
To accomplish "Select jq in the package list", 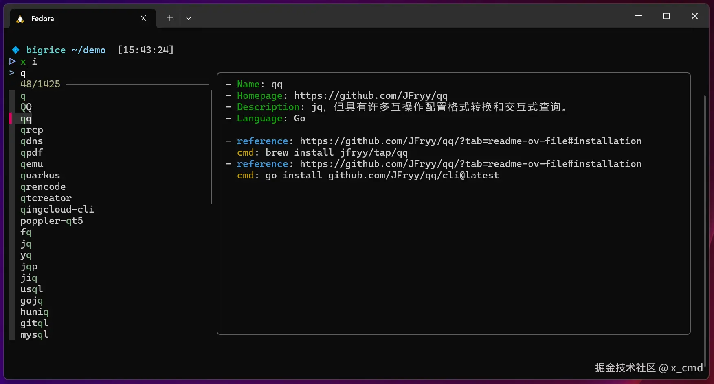I will [26, 244].
